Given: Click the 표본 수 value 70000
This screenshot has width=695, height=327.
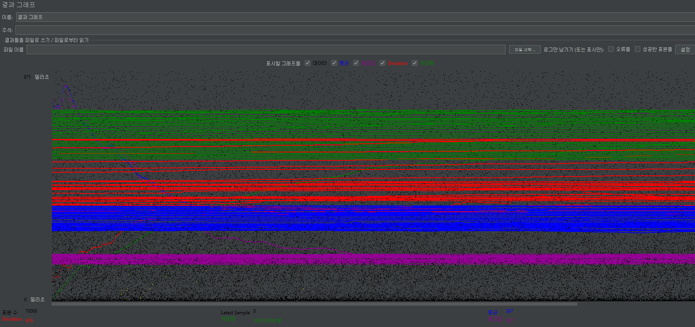Looking at the screenshot, I should [31, 311].
